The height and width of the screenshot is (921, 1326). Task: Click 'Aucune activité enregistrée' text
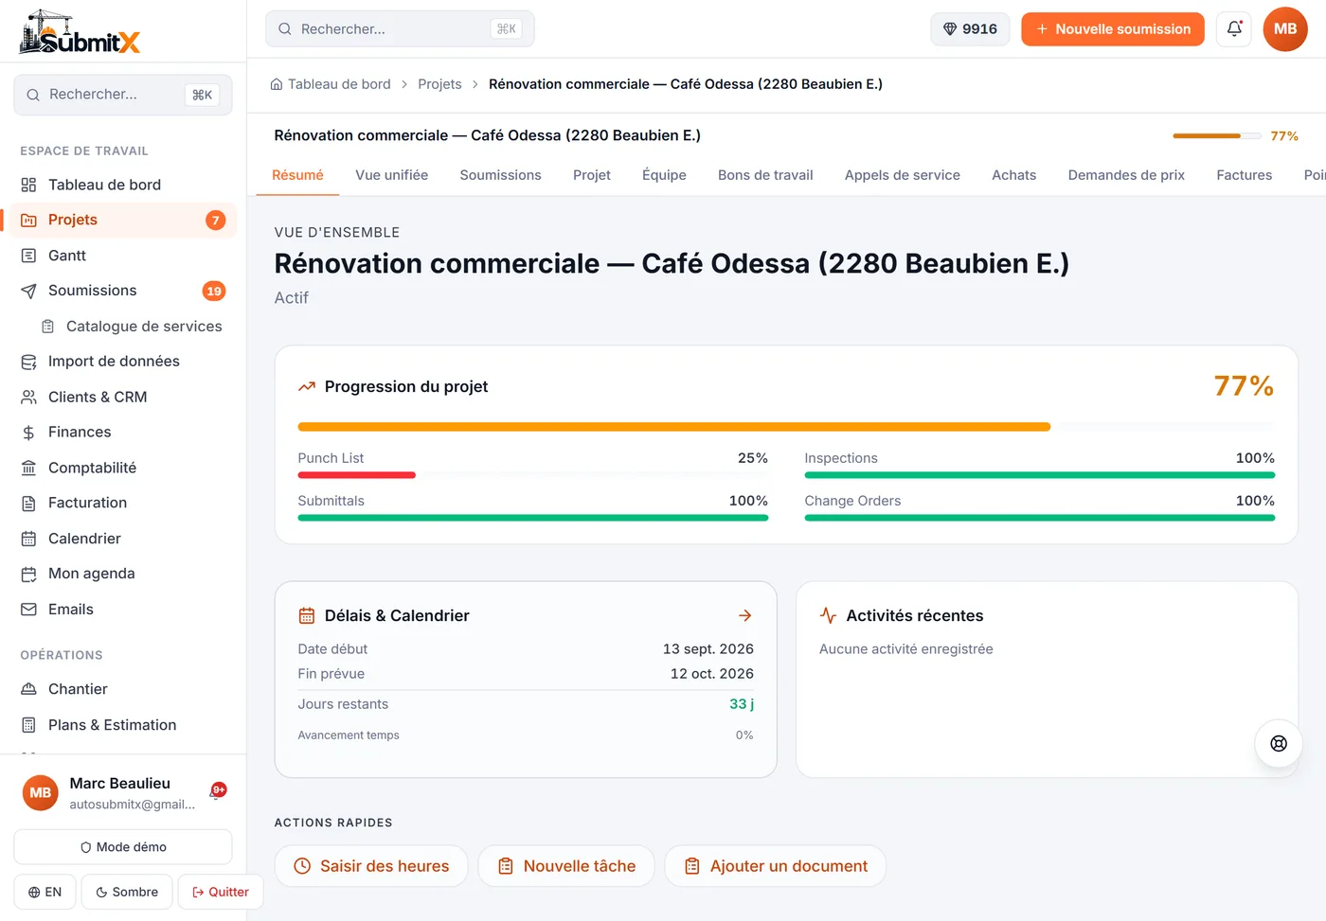tap(906, 649)
